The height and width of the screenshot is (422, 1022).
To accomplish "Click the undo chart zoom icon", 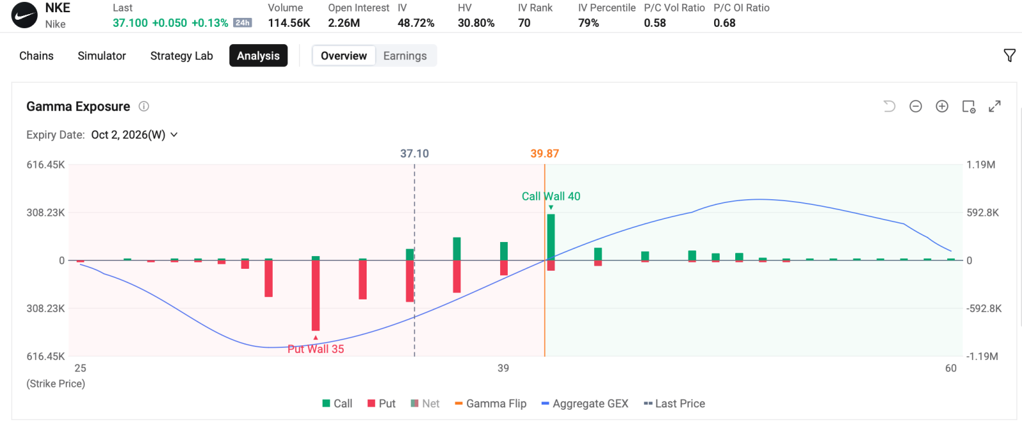I will click(889, 107).
